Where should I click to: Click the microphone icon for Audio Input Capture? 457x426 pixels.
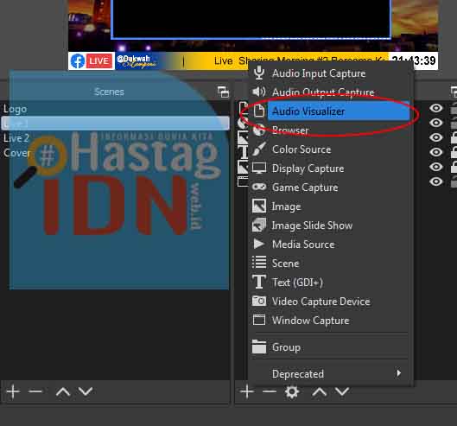point(259,73)
